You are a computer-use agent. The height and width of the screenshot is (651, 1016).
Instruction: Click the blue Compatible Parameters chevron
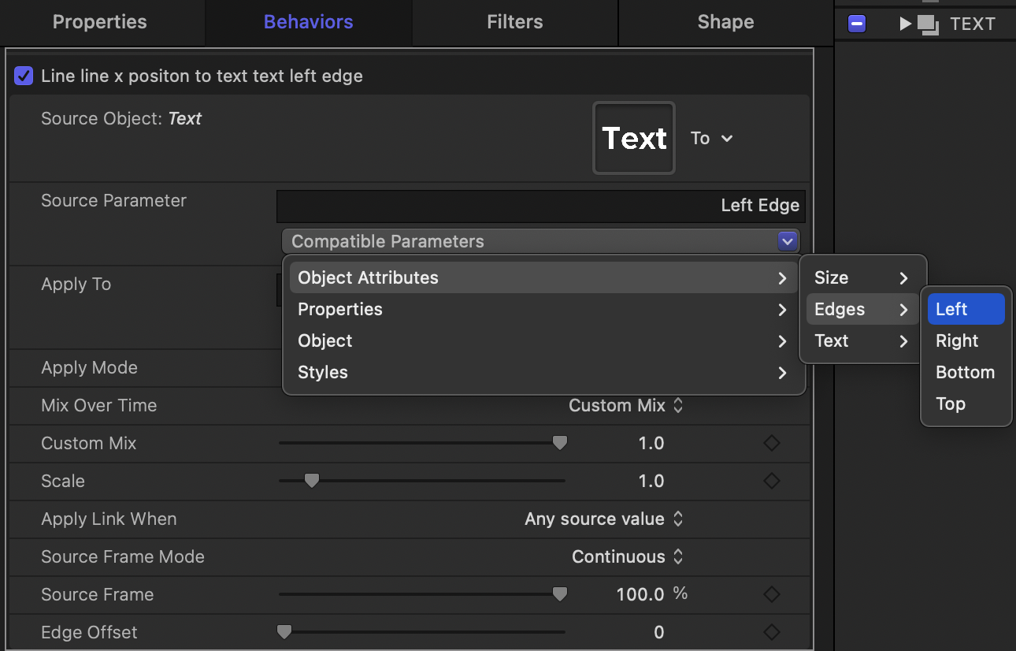788,241
